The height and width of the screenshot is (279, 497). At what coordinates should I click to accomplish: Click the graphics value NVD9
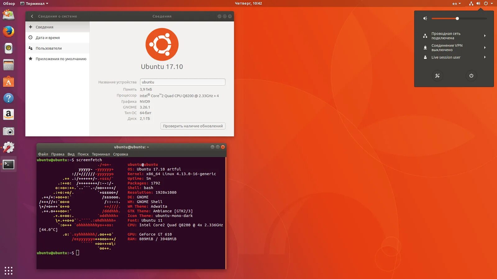pyautogui.click(x=145, y=101)
